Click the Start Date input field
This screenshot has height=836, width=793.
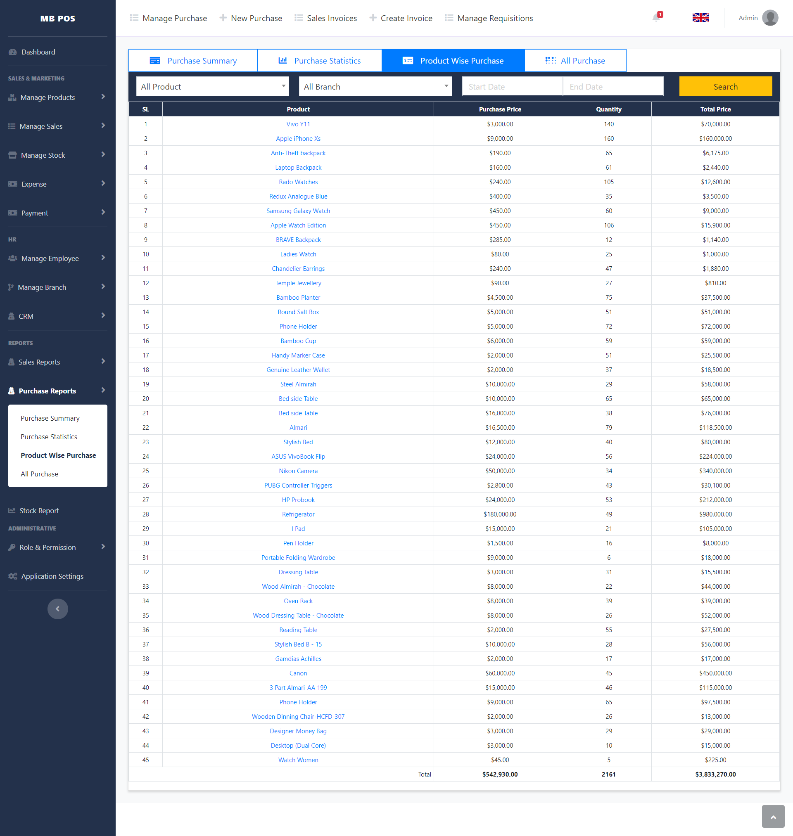tap(512, 87)
